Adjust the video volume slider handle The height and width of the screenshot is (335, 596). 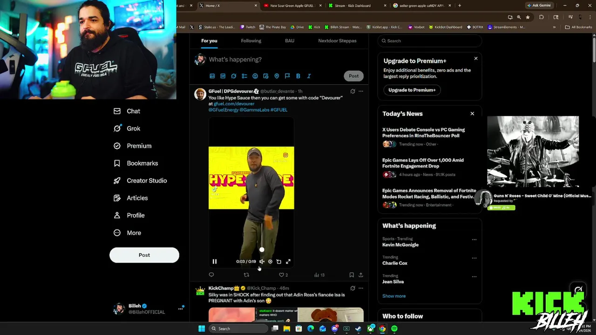pos(262,250)
